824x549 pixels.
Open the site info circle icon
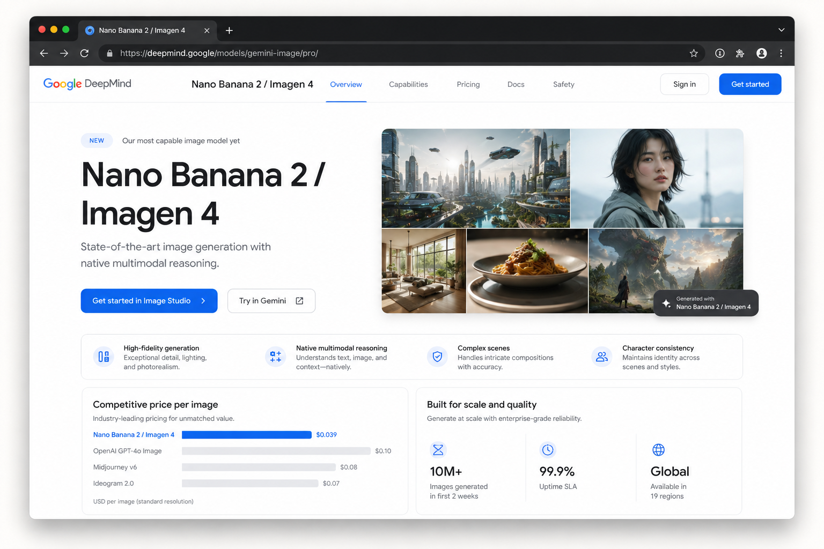(x=720, y=53)
